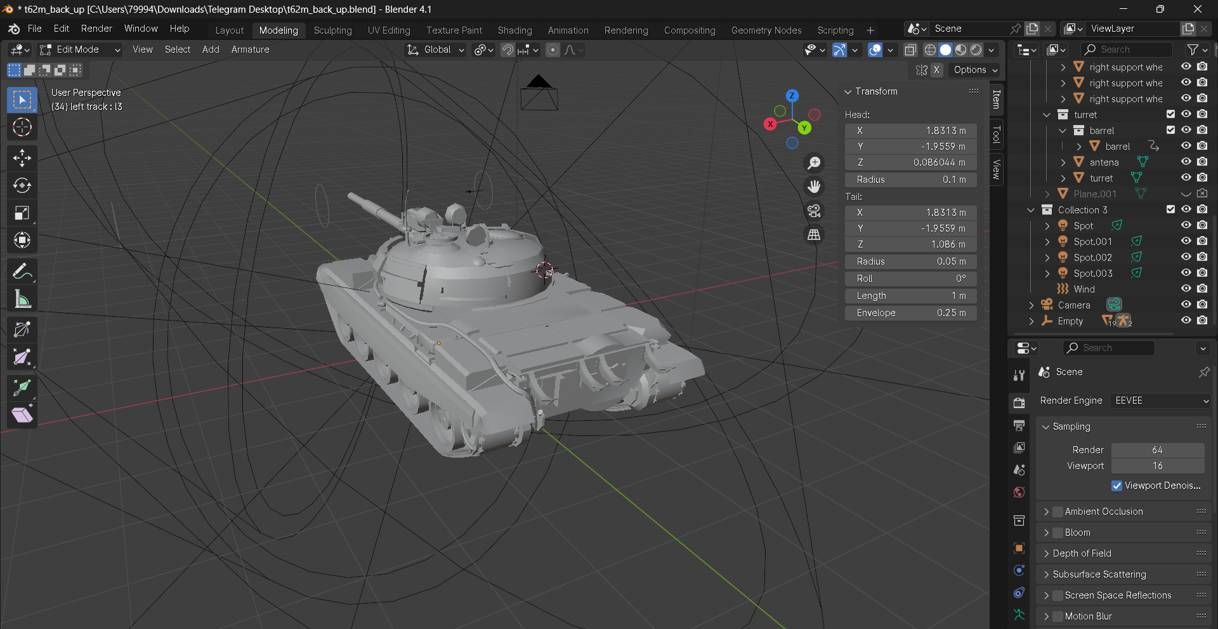Open the Render Engine EEVEE dropdown
Screen dimensions: 1218x629
[1161, 401]
